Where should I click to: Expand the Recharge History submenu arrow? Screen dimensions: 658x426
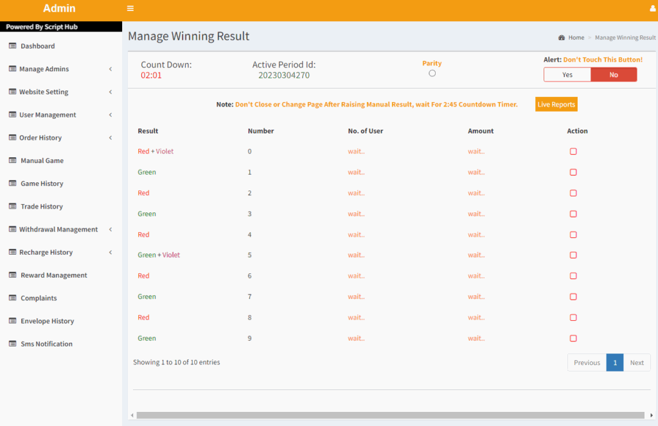pyautogui.click(x=111, y=253)
